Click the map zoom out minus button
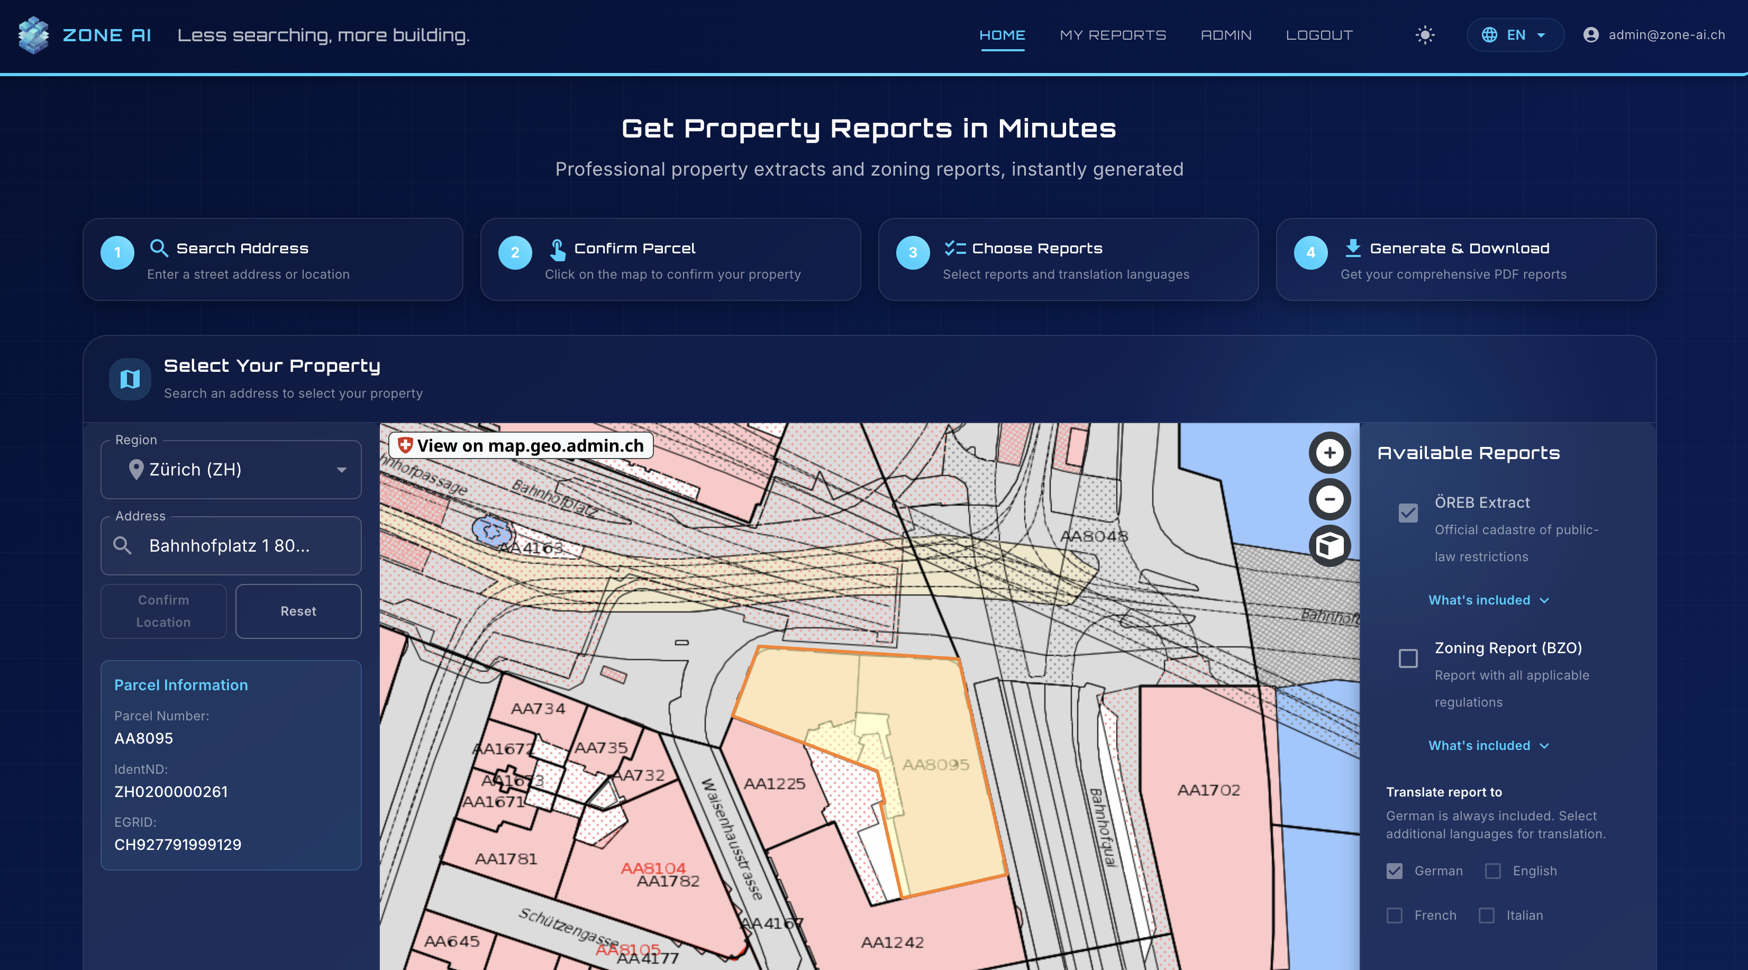 1330,499
